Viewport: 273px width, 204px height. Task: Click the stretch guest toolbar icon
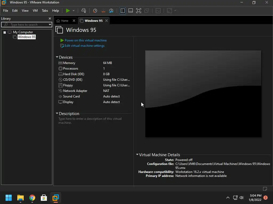point(170,11)
